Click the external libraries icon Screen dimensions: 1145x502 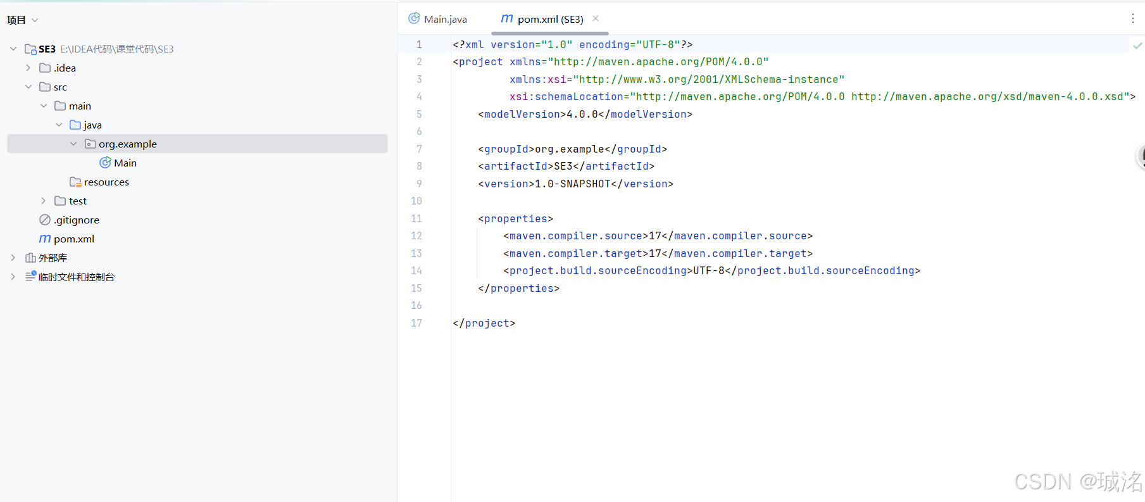click(x=30, y=258)
